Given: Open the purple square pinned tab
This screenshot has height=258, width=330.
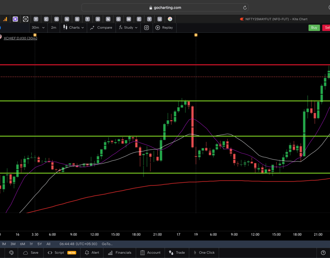Looking at the screenshot, I should (x=15, y=19).
